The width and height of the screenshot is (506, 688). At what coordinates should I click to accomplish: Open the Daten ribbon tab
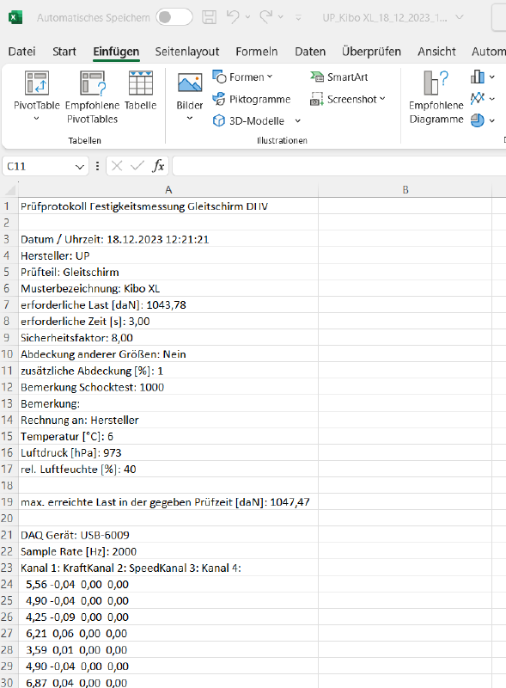pyautogui.click(x=310, y=52)
